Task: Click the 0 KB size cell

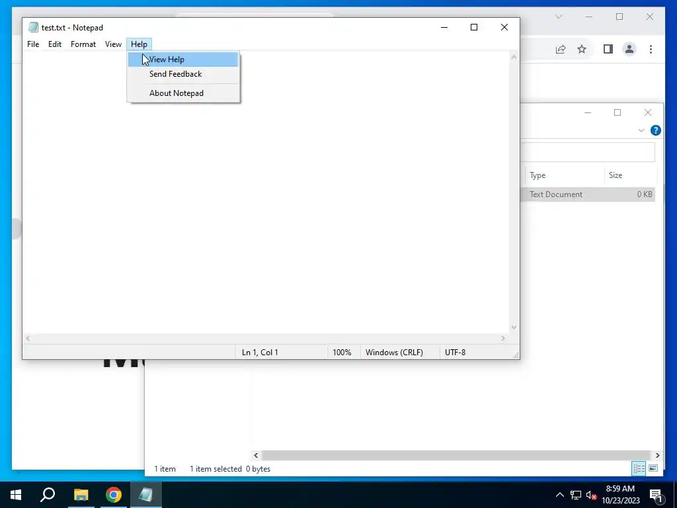Action: (x=645, y=194)
